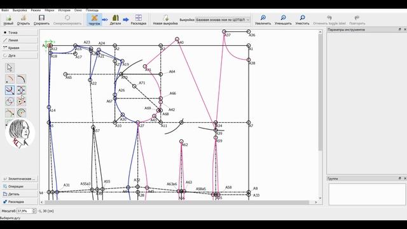Click the Открыть (Open) toolbar icon

pos(24,20)
